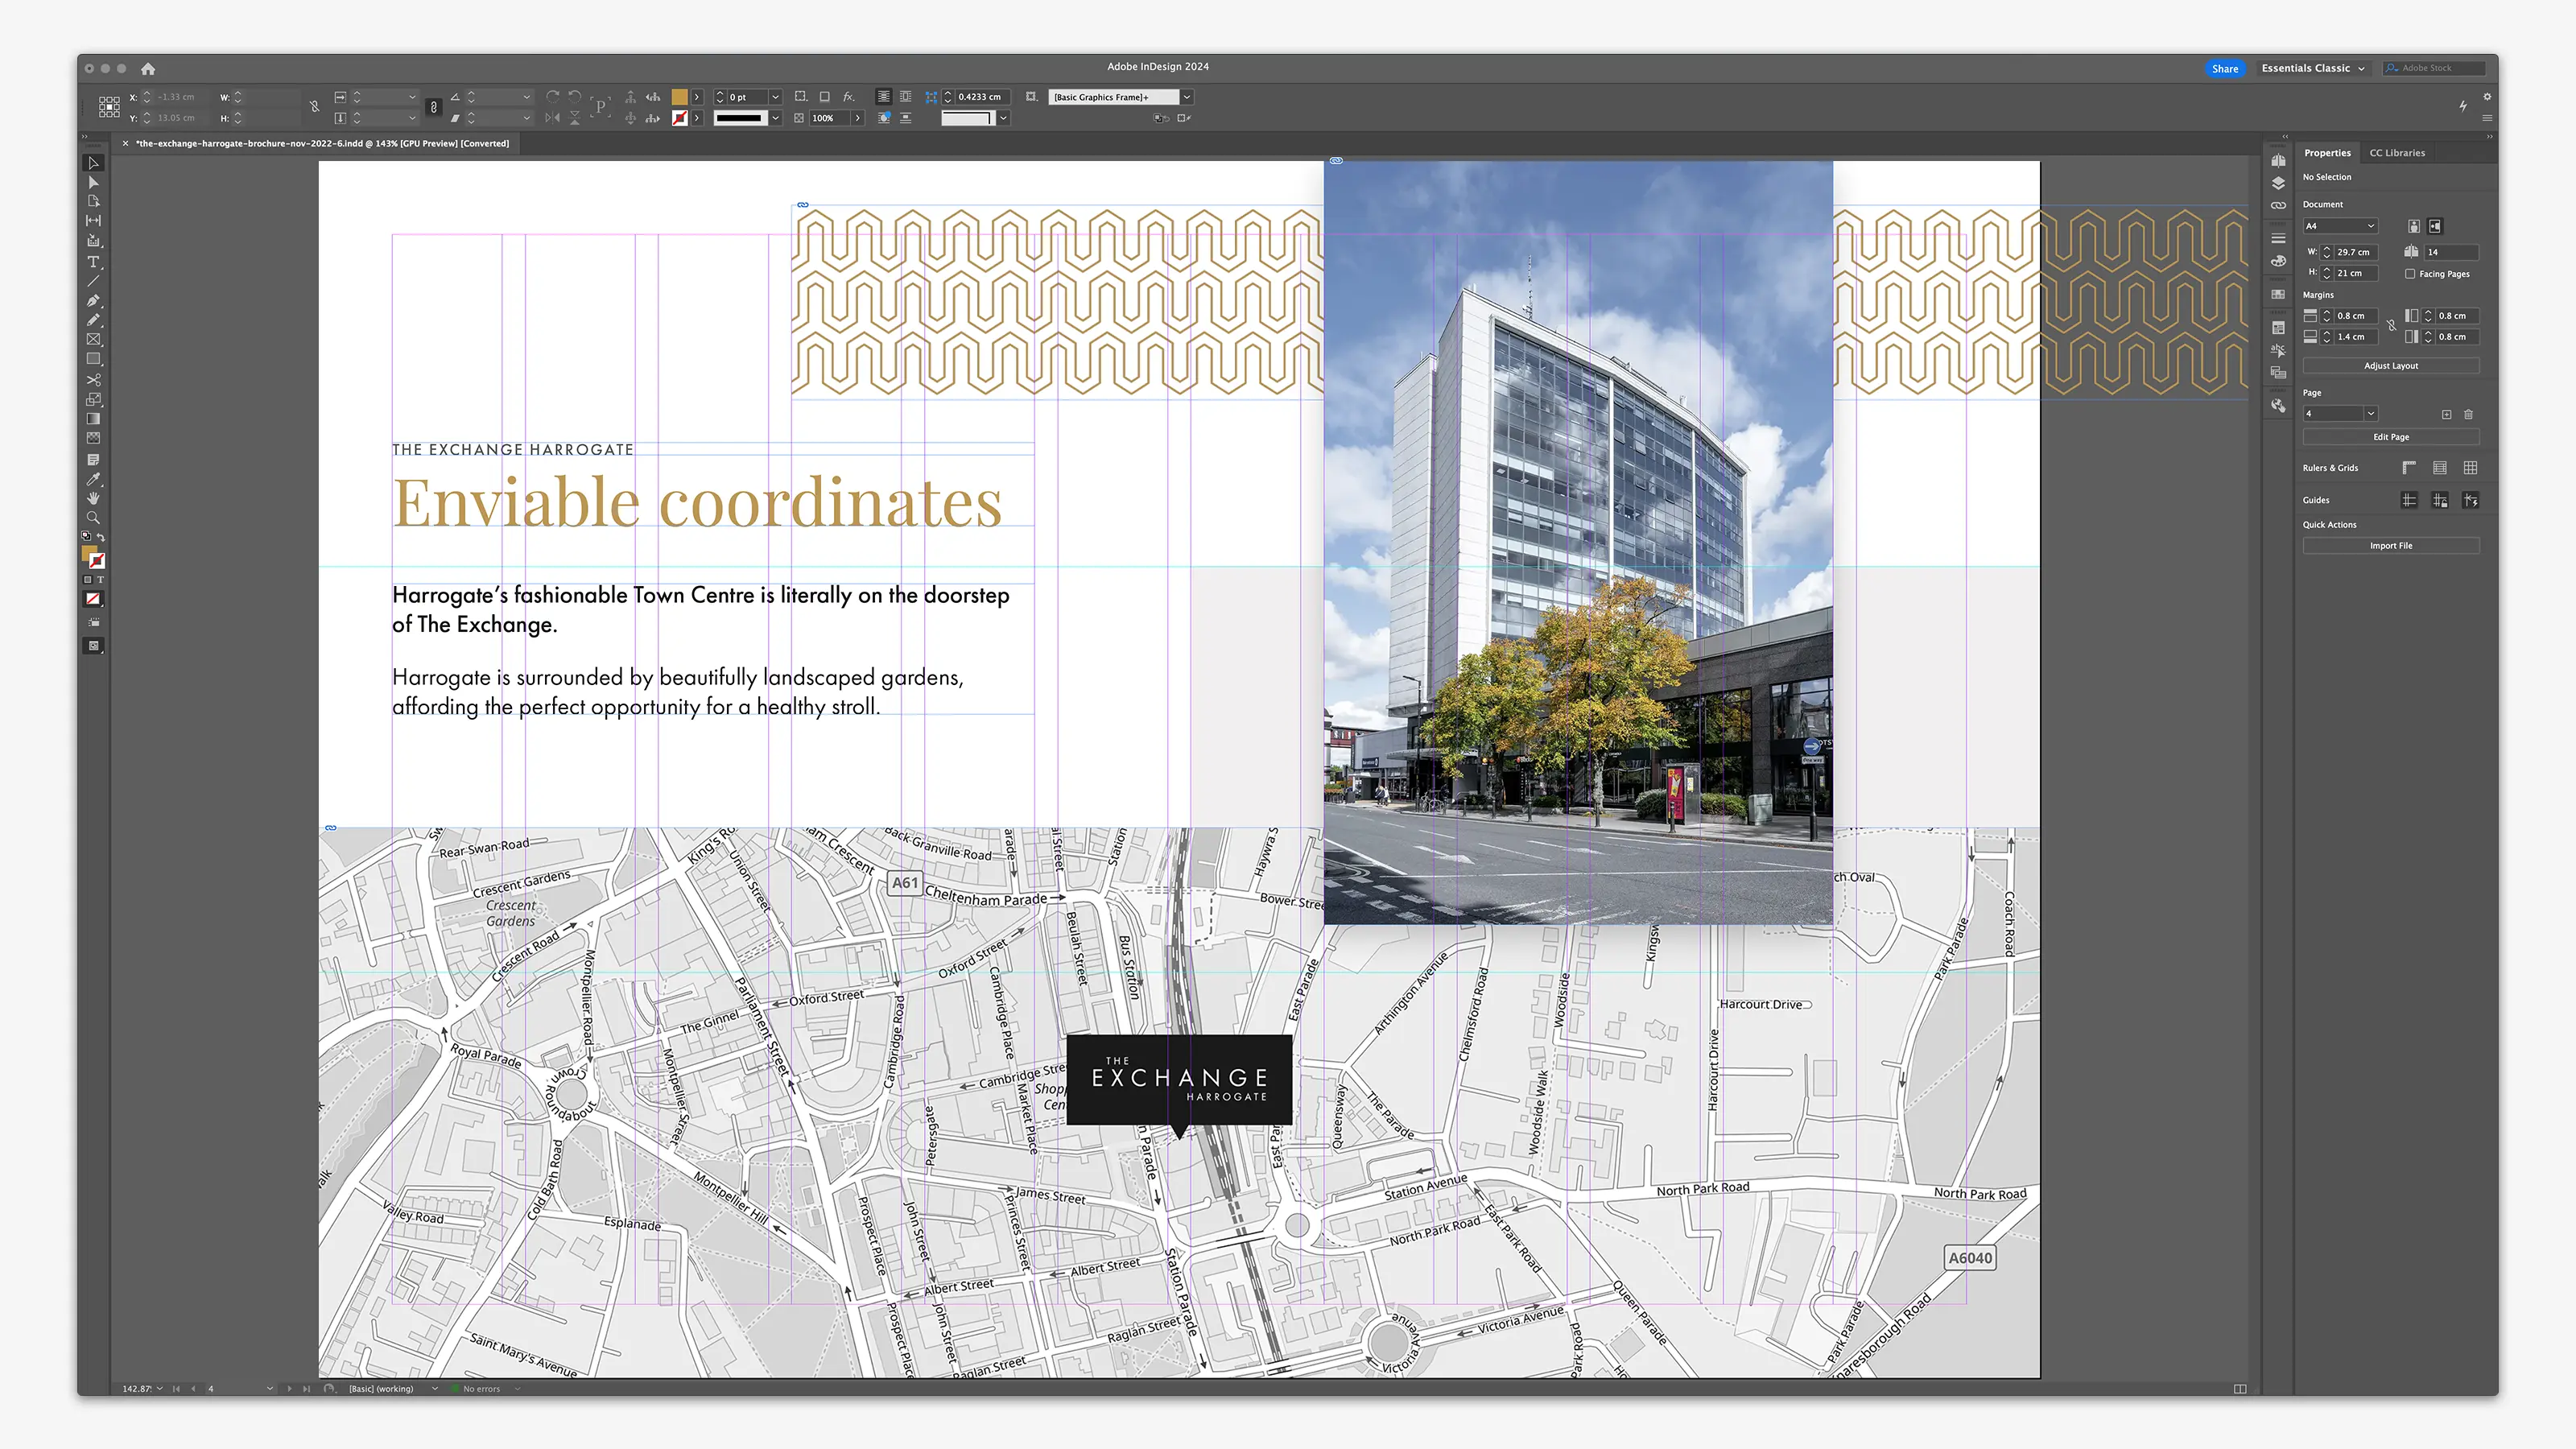Open the Swatches palette panel icon
The height and width of the screenshot is (1449, 2576).
point(2278,261)
